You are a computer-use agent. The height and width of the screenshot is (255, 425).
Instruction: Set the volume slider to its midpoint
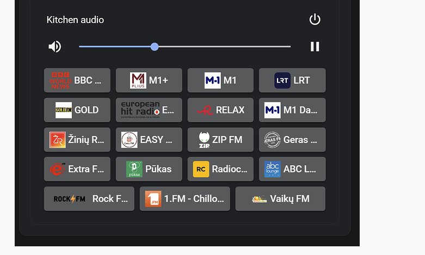click(x=184, y=47)
